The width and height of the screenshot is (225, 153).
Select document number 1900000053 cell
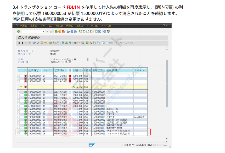coord(35,133)
